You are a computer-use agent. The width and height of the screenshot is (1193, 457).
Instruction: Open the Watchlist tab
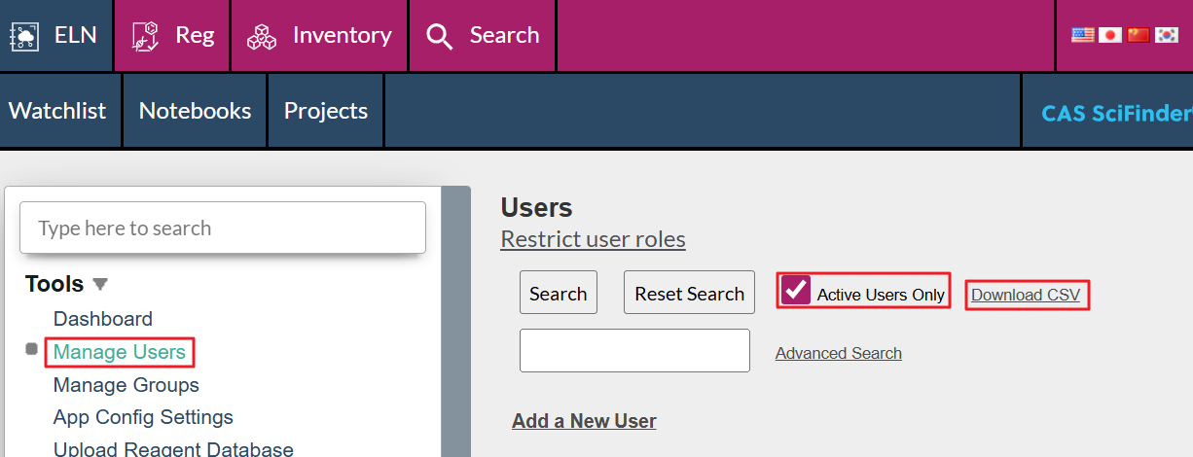pos(57,111)
